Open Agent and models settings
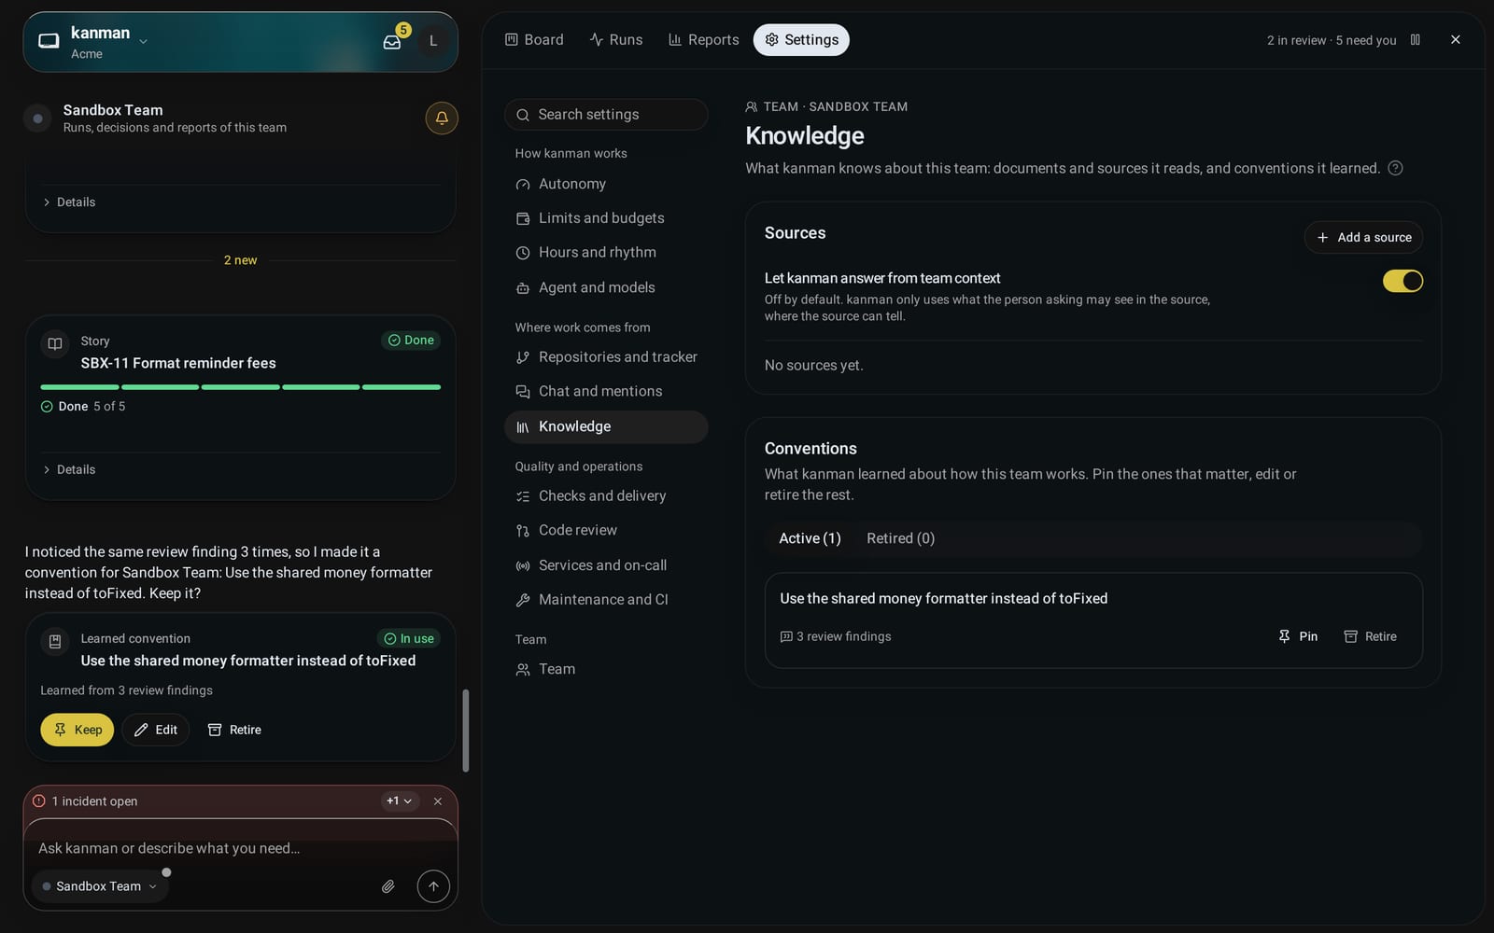 click(606, 287)
